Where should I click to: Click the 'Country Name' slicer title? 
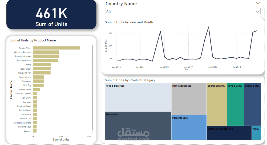121,4
